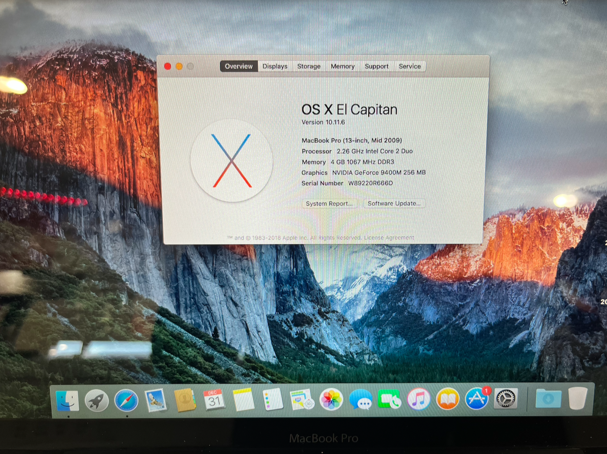Open the Contacts address book
This screenshot has height=454, width=607.
coord(185,400)
